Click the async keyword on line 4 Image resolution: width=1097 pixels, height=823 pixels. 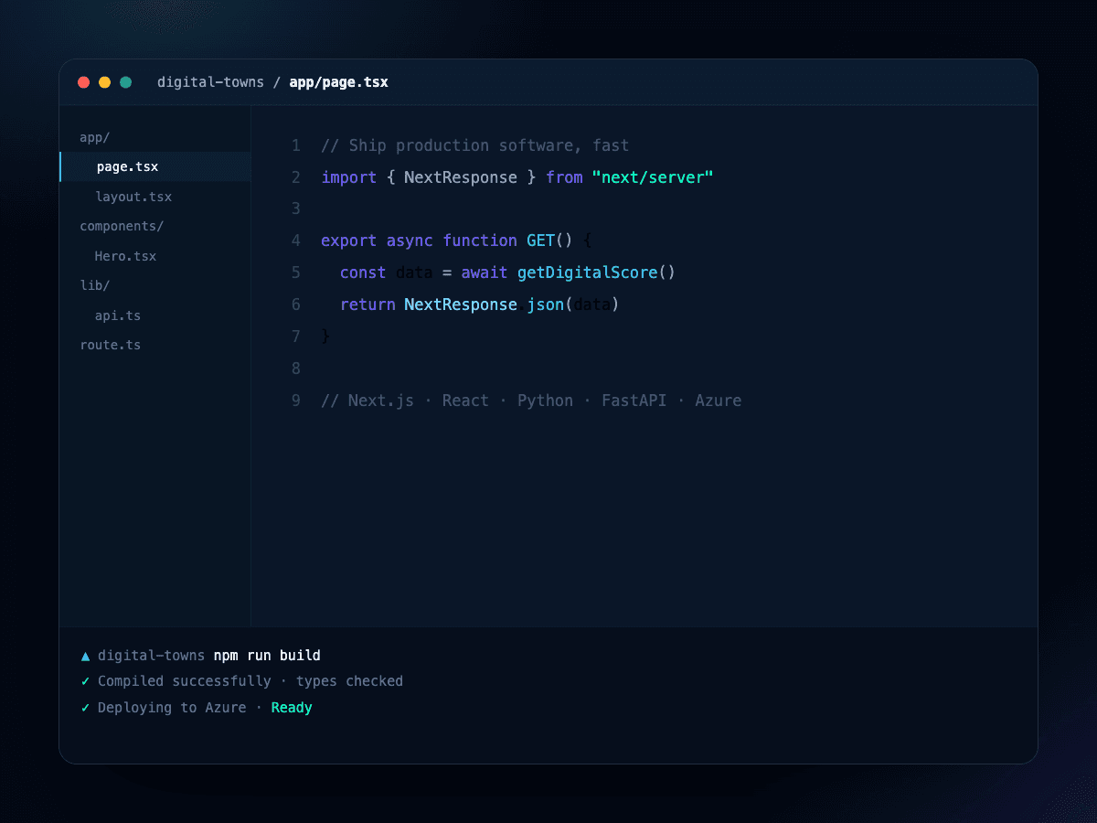410,240
